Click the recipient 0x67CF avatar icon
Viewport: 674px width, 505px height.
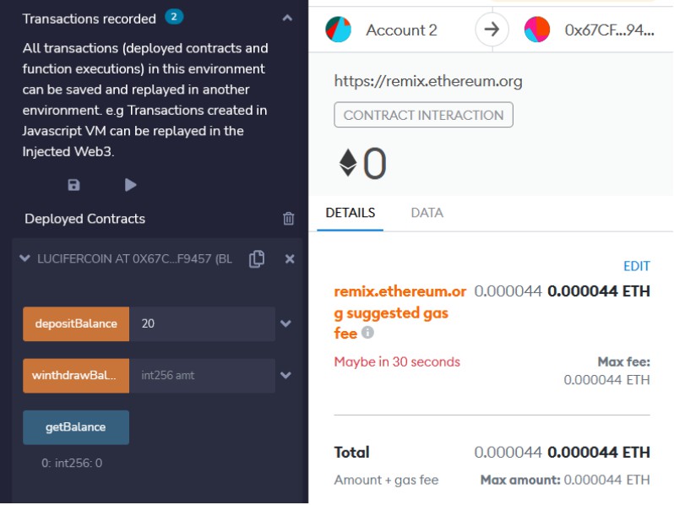[537, 30]
